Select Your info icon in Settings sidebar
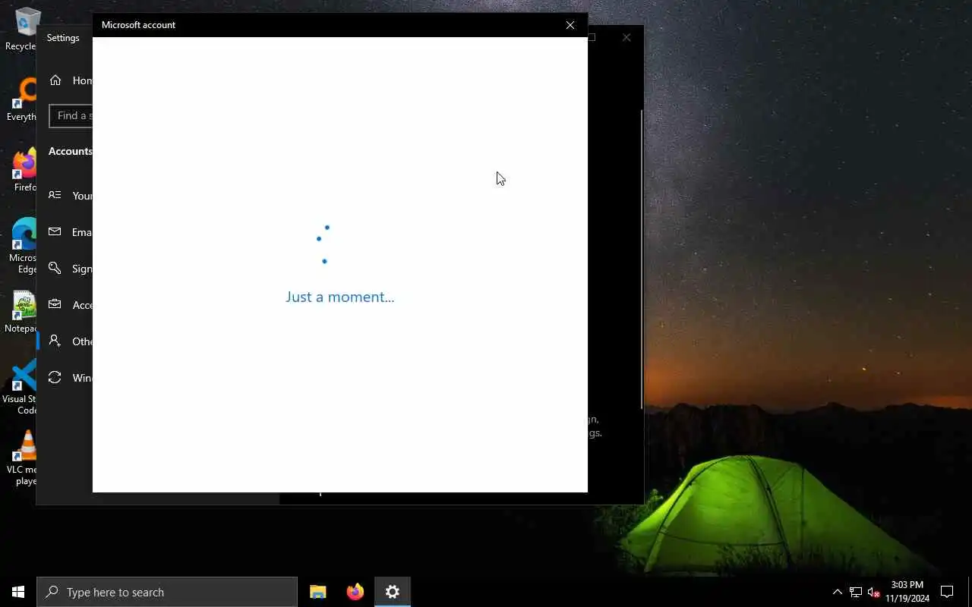 (55, 195)
